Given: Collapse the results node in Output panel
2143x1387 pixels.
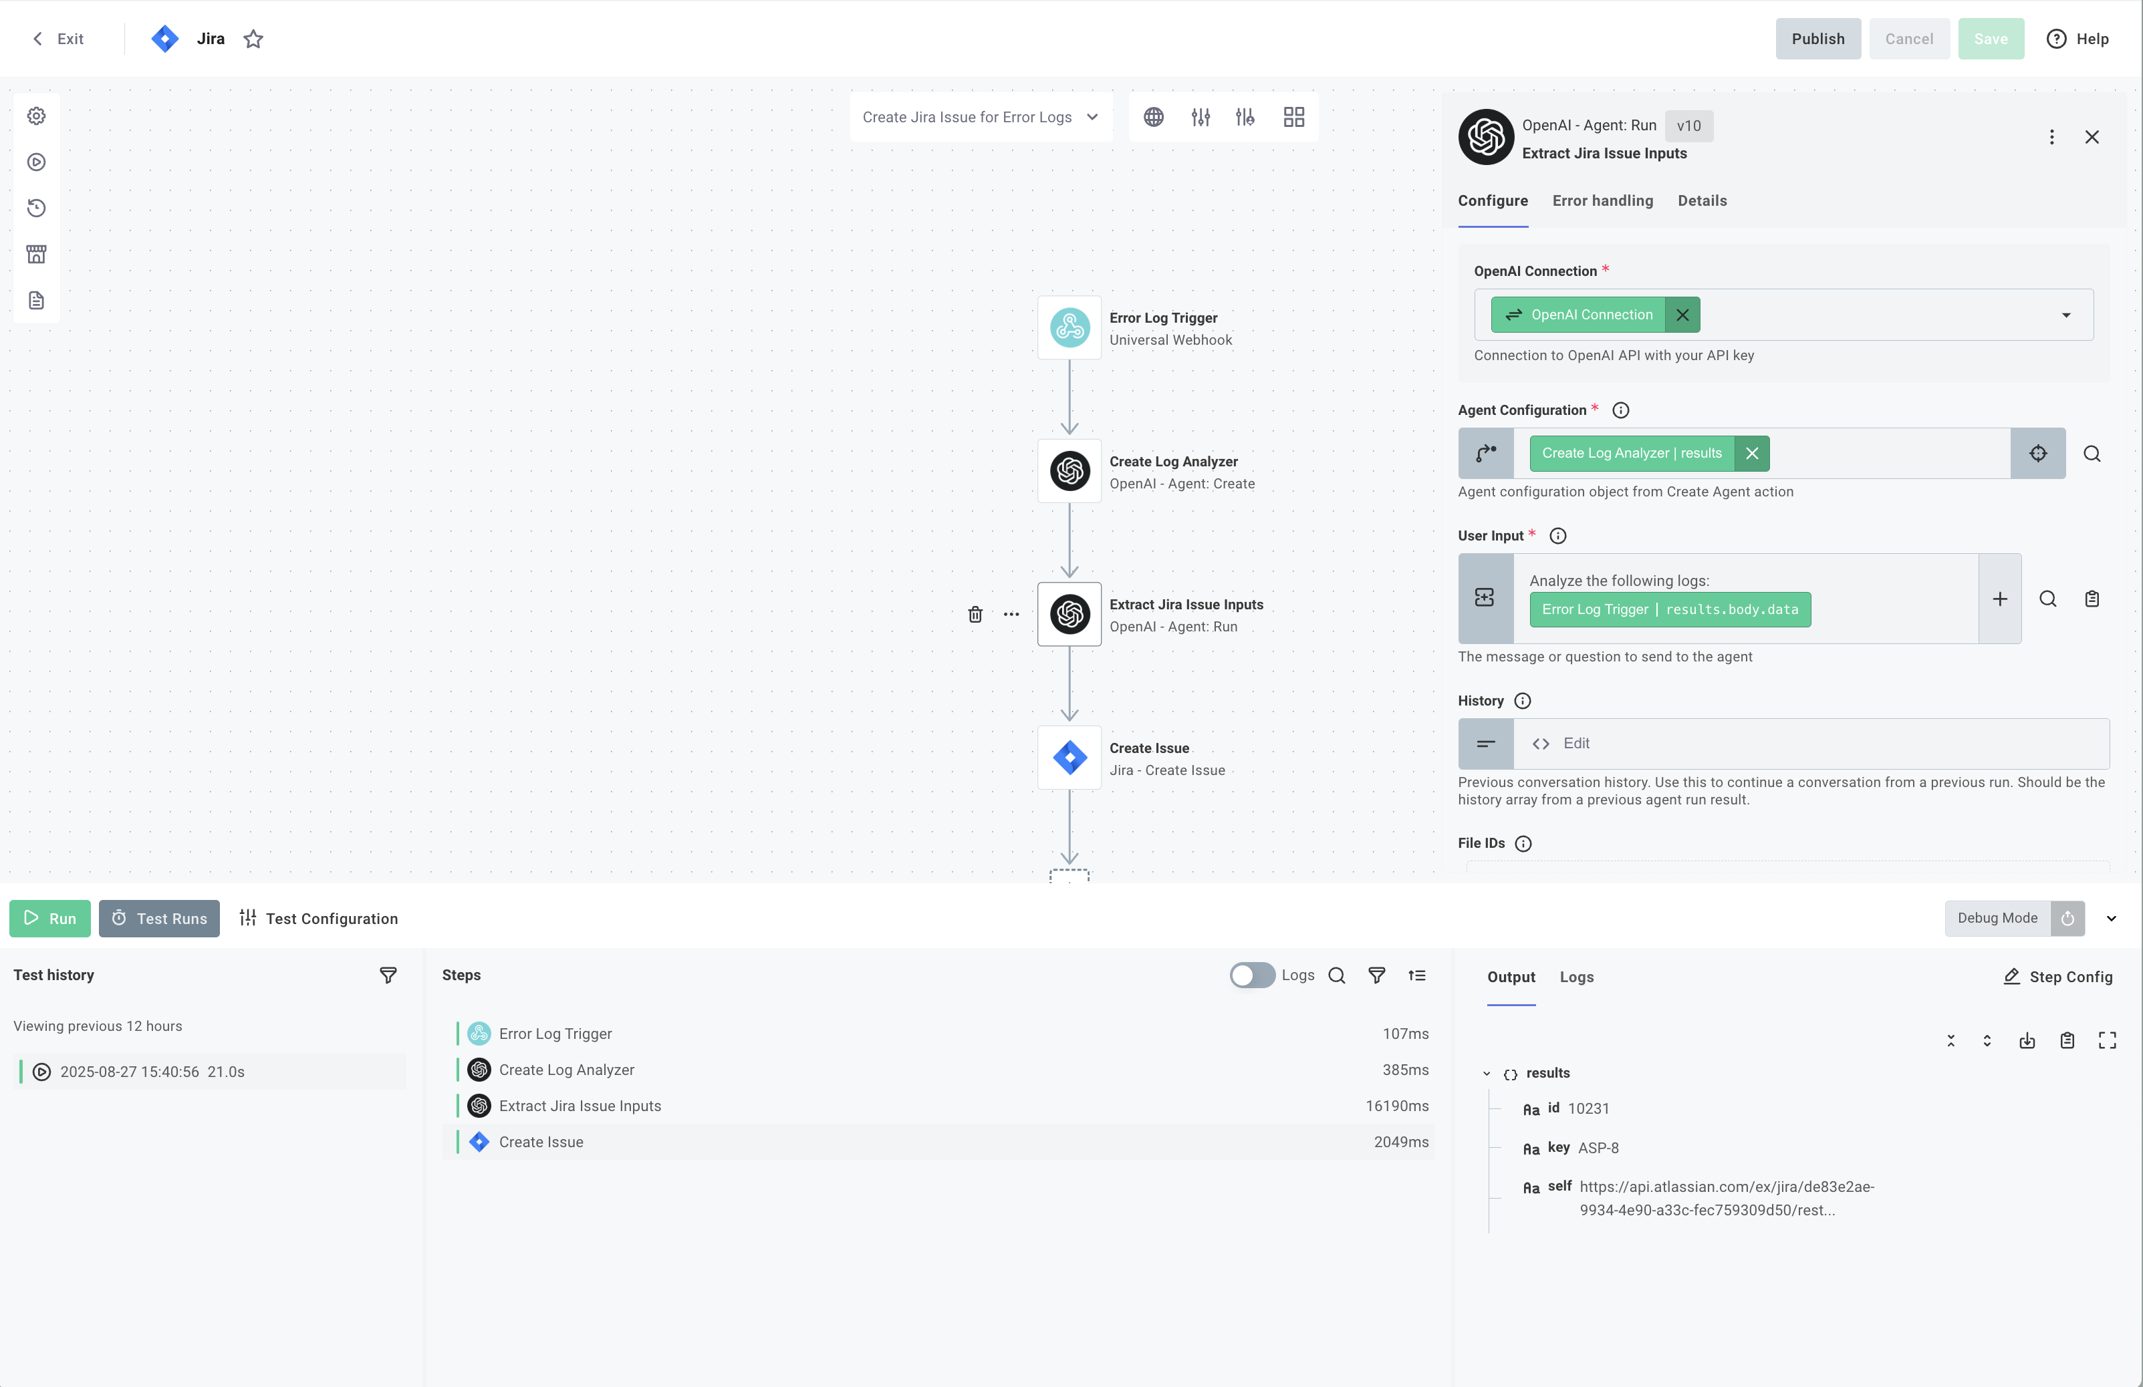Looking at the screenshot, I should tap(1487, 1073).
